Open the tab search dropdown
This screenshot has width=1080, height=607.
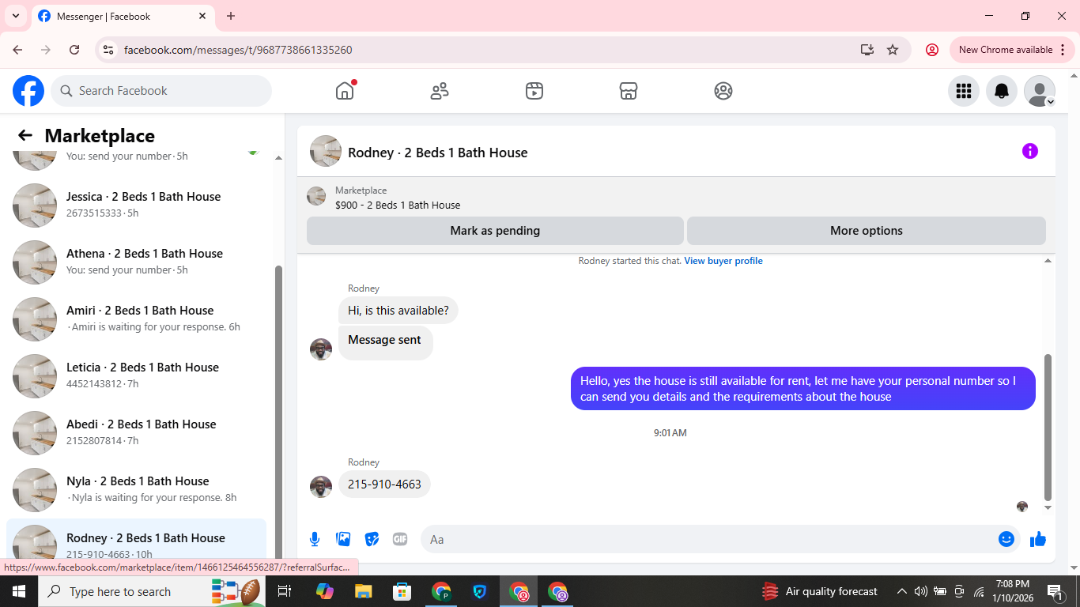pyautogui.click(x=15, y=16)
